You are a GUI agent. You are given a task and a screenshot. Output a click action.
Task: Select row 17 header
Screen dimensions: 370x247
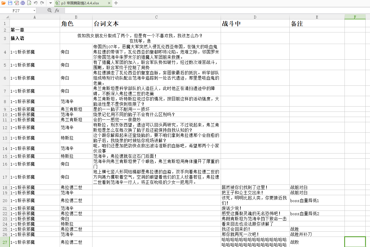(5, 177)
